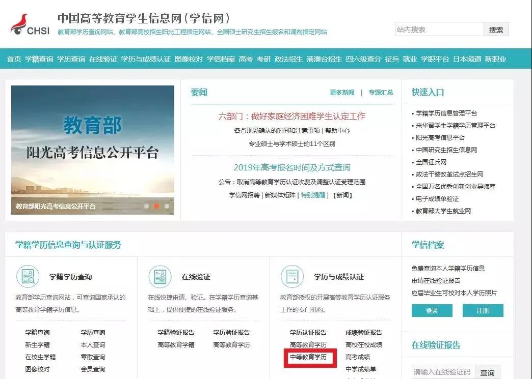532x379 pixels.
Task: Open 专业硕士与学术硕士的11个区别 article
Action: pyautogui.click(x=292, y=143)
